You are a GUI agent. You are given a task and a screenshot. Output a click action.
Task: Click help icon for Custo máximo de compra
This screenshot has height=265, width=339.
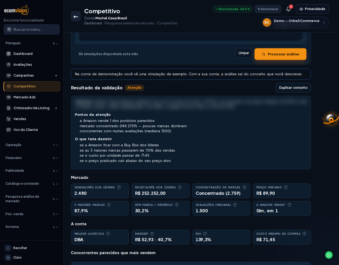click(304, 234)
